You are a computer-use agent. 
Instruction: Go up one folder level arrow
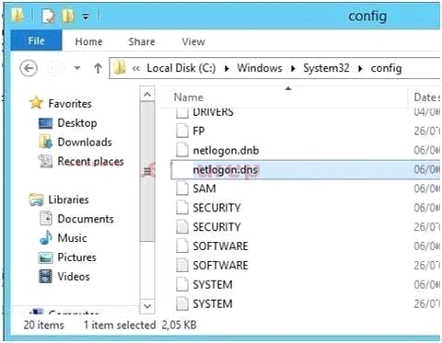click(98, 68)
